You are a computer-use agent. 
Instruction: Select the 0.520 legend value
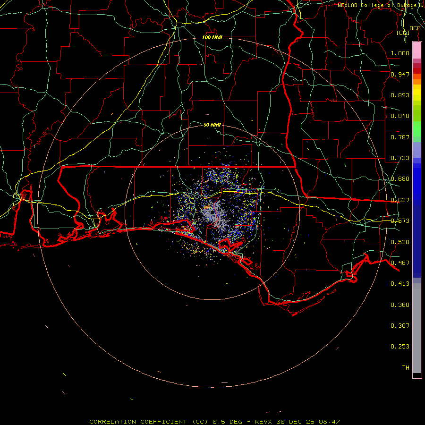(400, 242)
